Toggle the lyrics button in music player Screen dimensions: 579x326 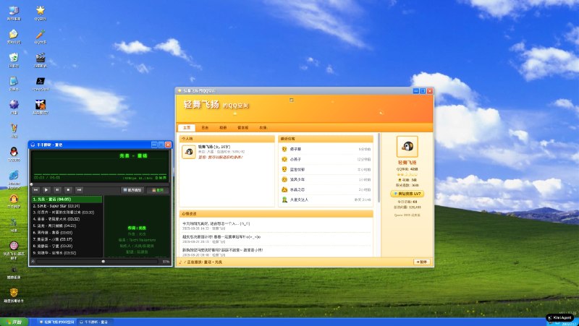coord(158,190)
